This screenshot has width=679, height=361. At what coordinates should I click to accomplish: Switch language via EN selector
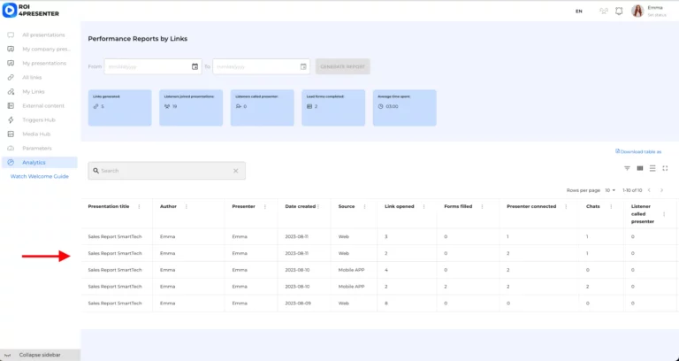point(578,12)
